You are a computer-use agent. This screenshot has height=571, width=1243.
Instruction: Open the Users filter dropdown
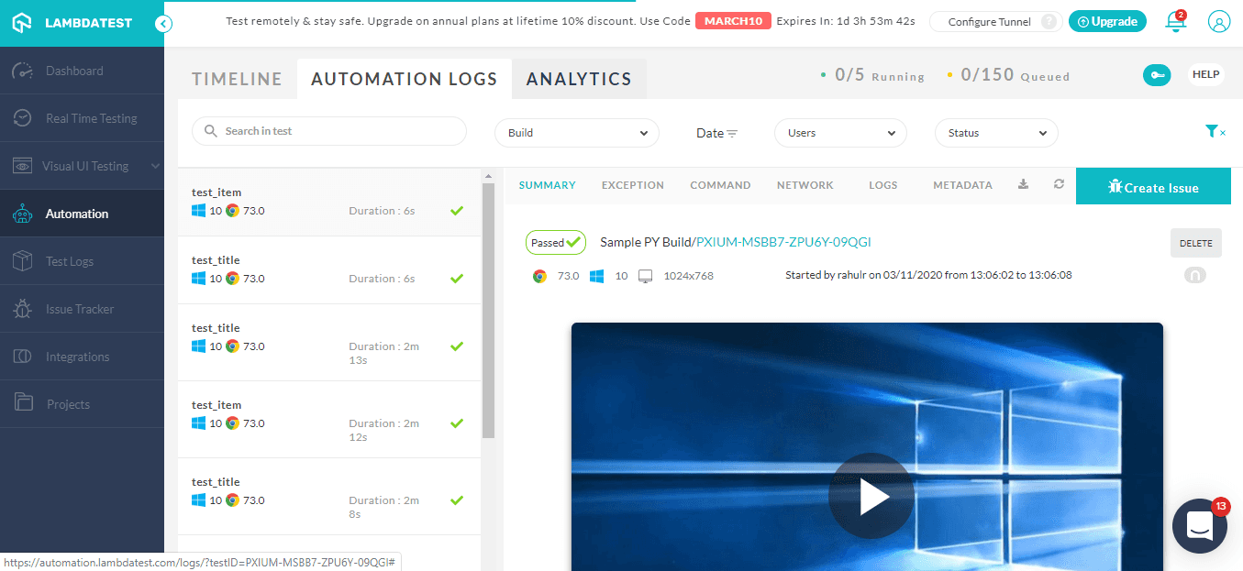point(840,132)
